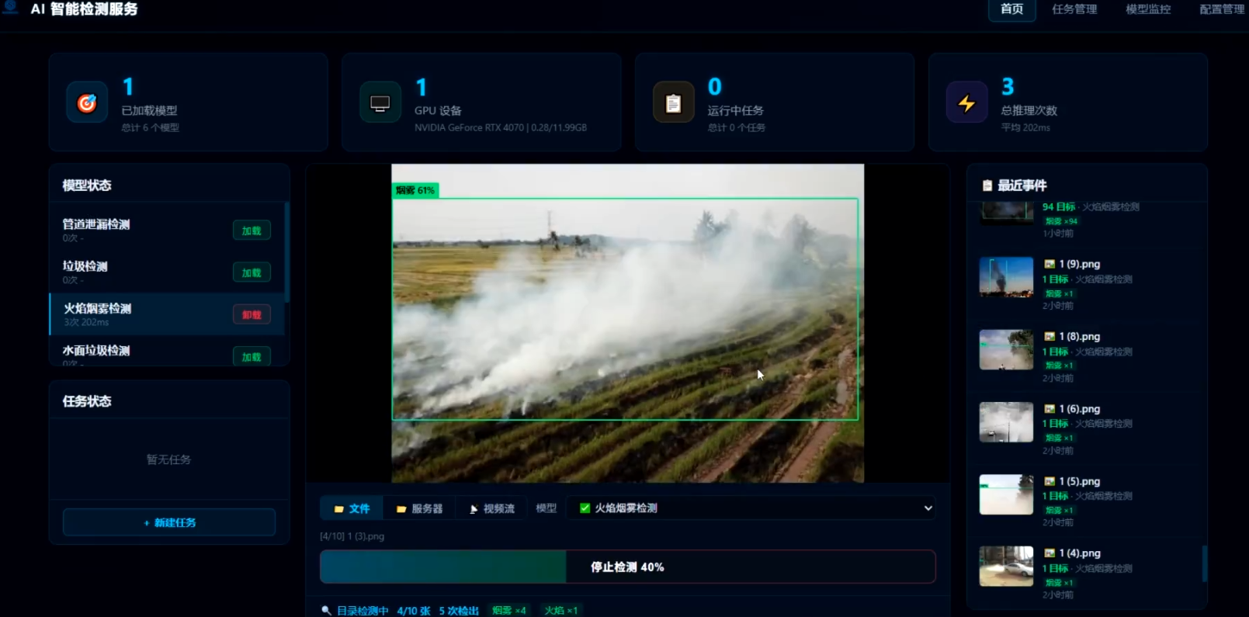Viewport: 1249px width, 617px height.
Task: Select the 文件 source tab
Action: coord(352,508)
